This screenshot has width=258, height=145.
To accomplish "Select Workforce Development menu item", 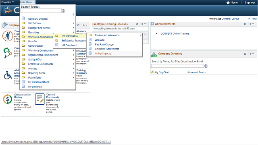I will [41, 50].
